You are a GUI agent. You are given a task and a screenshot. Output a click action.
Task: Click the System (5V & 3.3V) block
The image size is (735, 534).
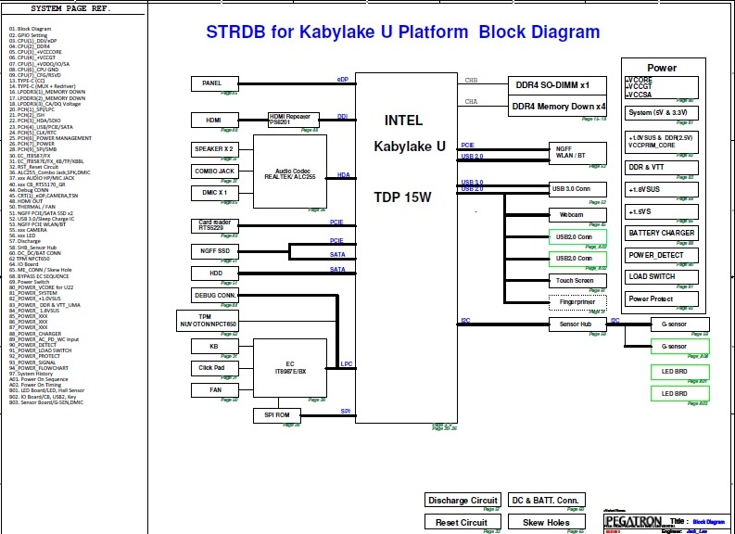tap(662, 113)
